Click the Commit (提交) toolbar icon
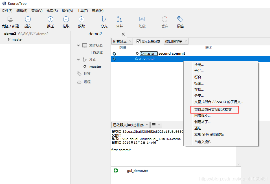 pos(28,19)
